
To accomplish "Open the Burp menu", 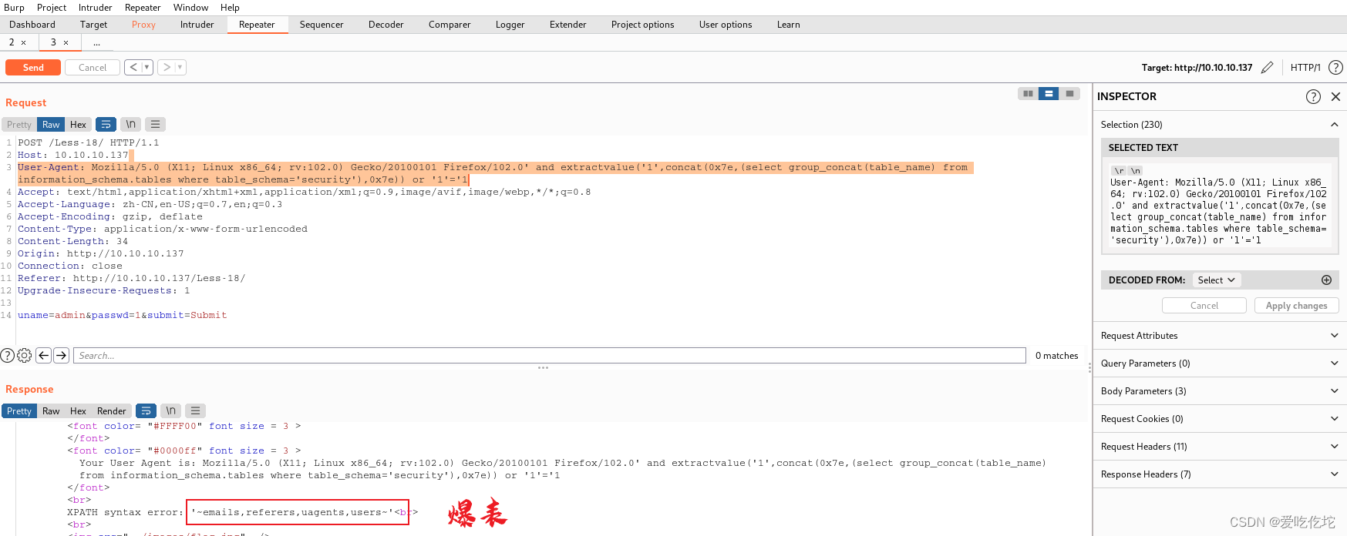I will pos(14,8).
